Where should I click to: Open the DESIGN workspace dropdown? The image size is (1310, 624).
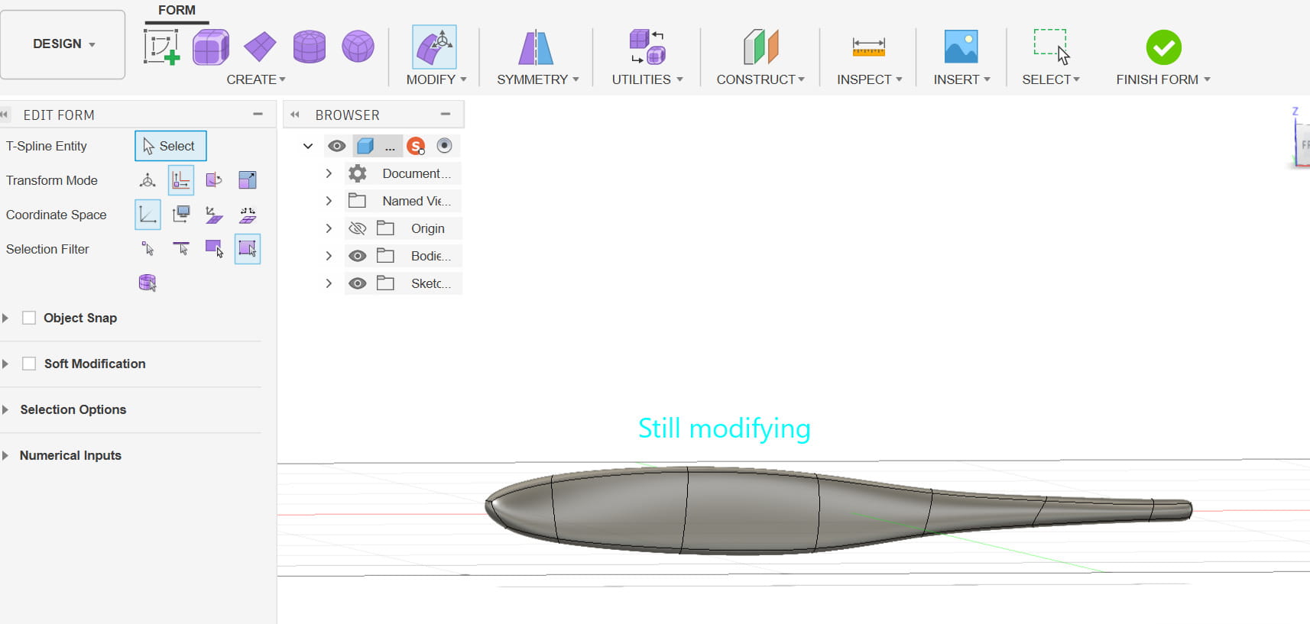63,44
